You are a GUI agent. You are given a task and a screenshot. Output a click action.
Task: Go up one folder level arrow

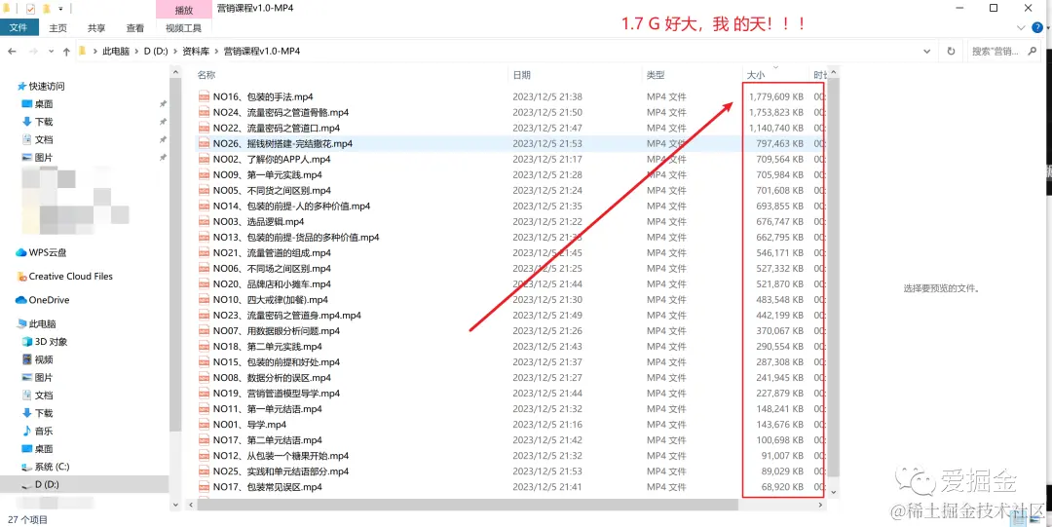pyautogui.click(x=66, y=51)
